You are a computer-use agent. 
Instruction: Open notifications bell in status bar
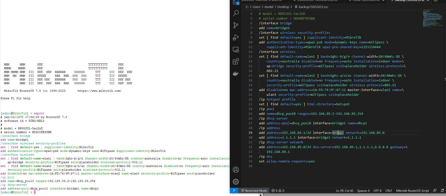(x=442, y=190)
